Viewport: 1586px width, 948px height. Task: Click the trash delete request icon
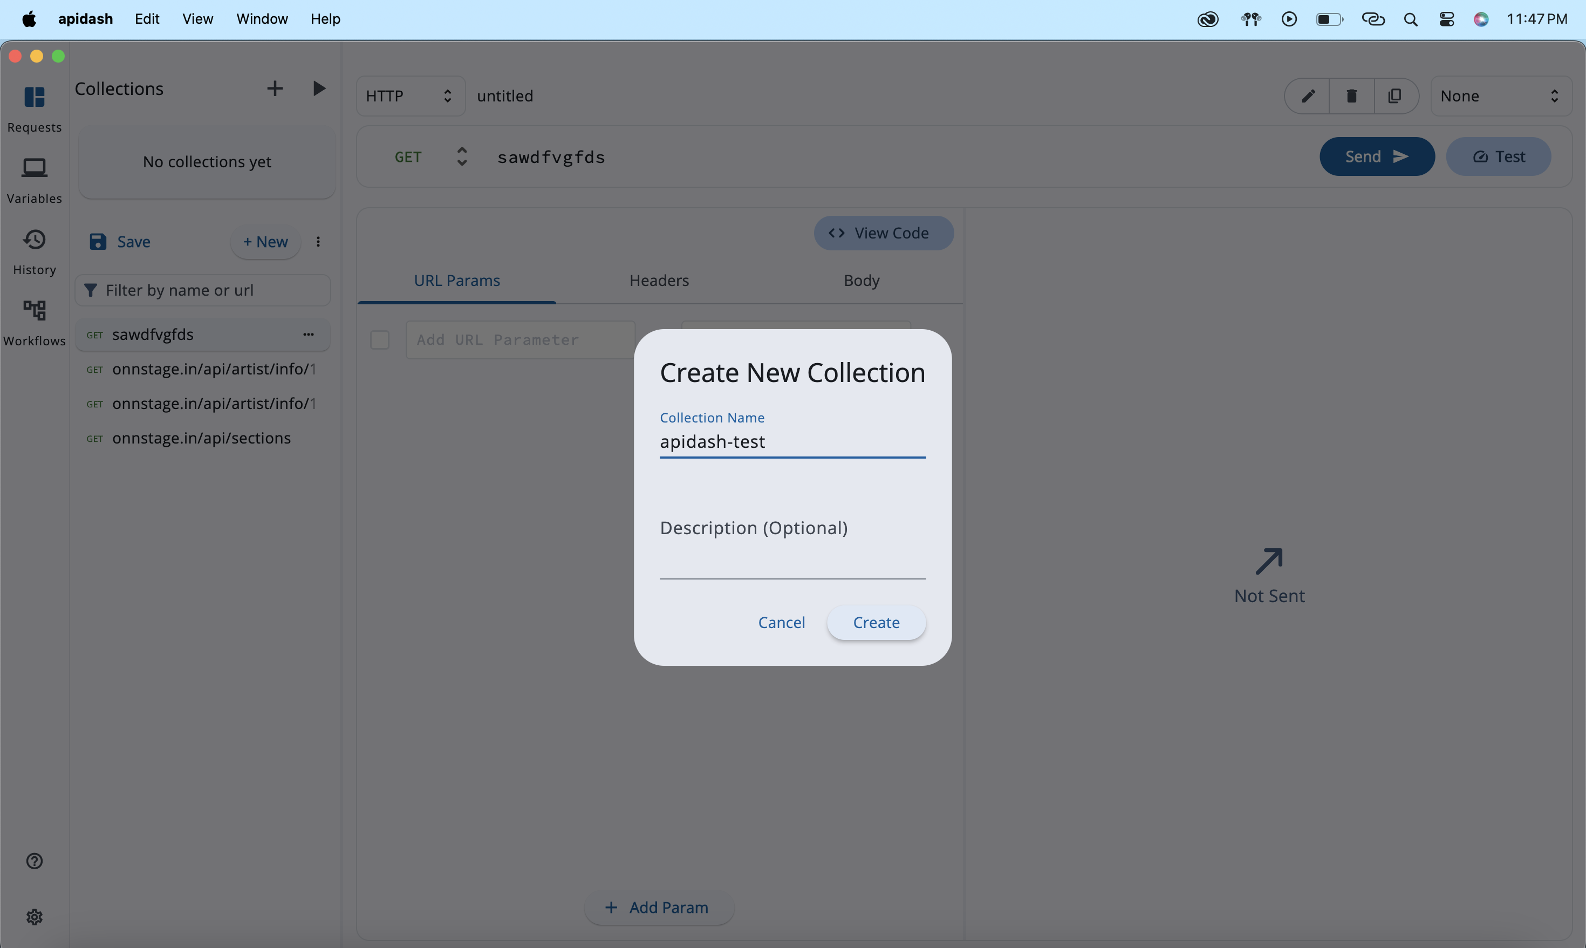coord(1351,96)
